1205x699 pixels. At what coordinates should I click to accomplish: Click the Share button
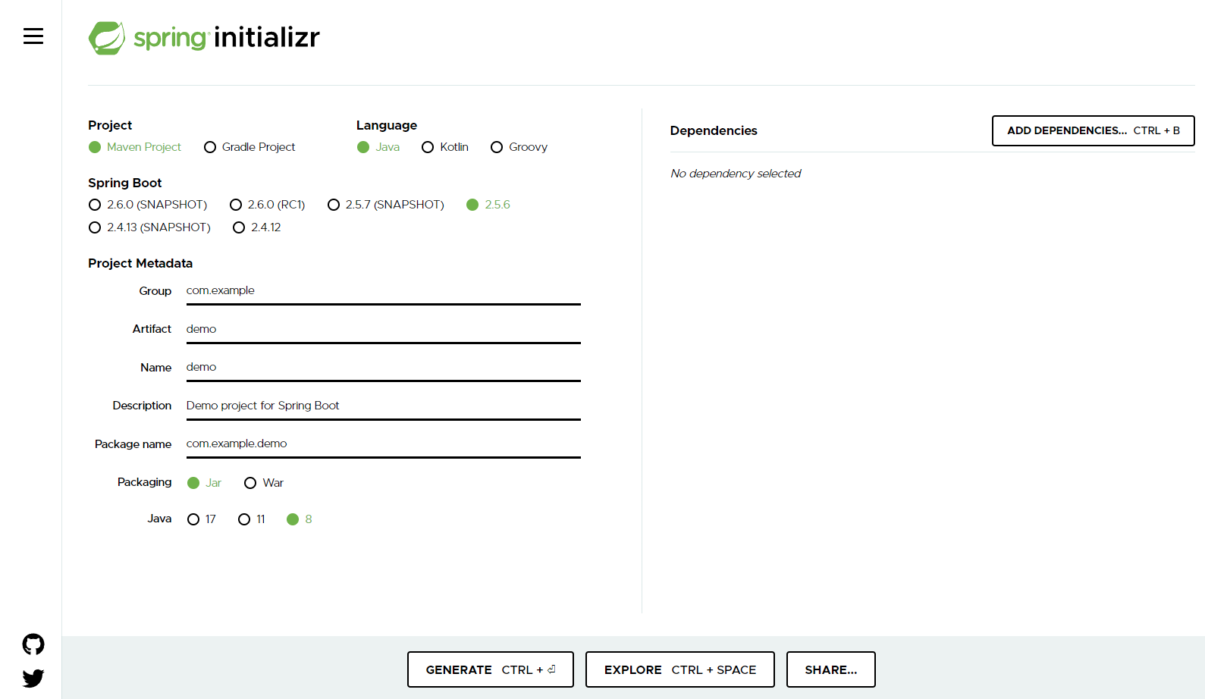click(831, 669)
